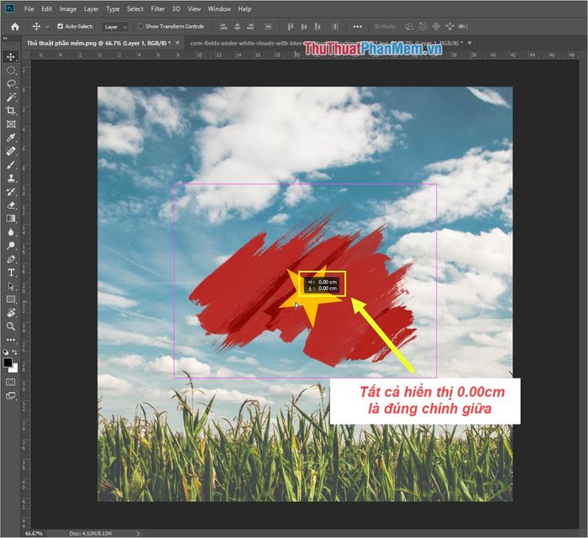
Task: Align vertical centers in options bar
Action: coord(304,27)
